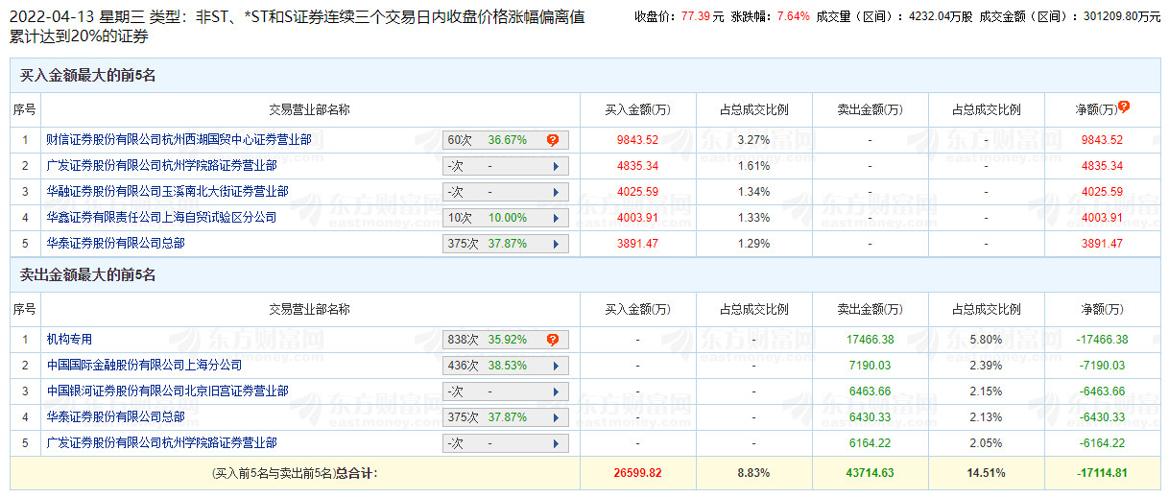The width and height of the screenshot is (1169, 498).
Task: Click 买入金额最大的前5名 section heading
Action: coord(87,76)
